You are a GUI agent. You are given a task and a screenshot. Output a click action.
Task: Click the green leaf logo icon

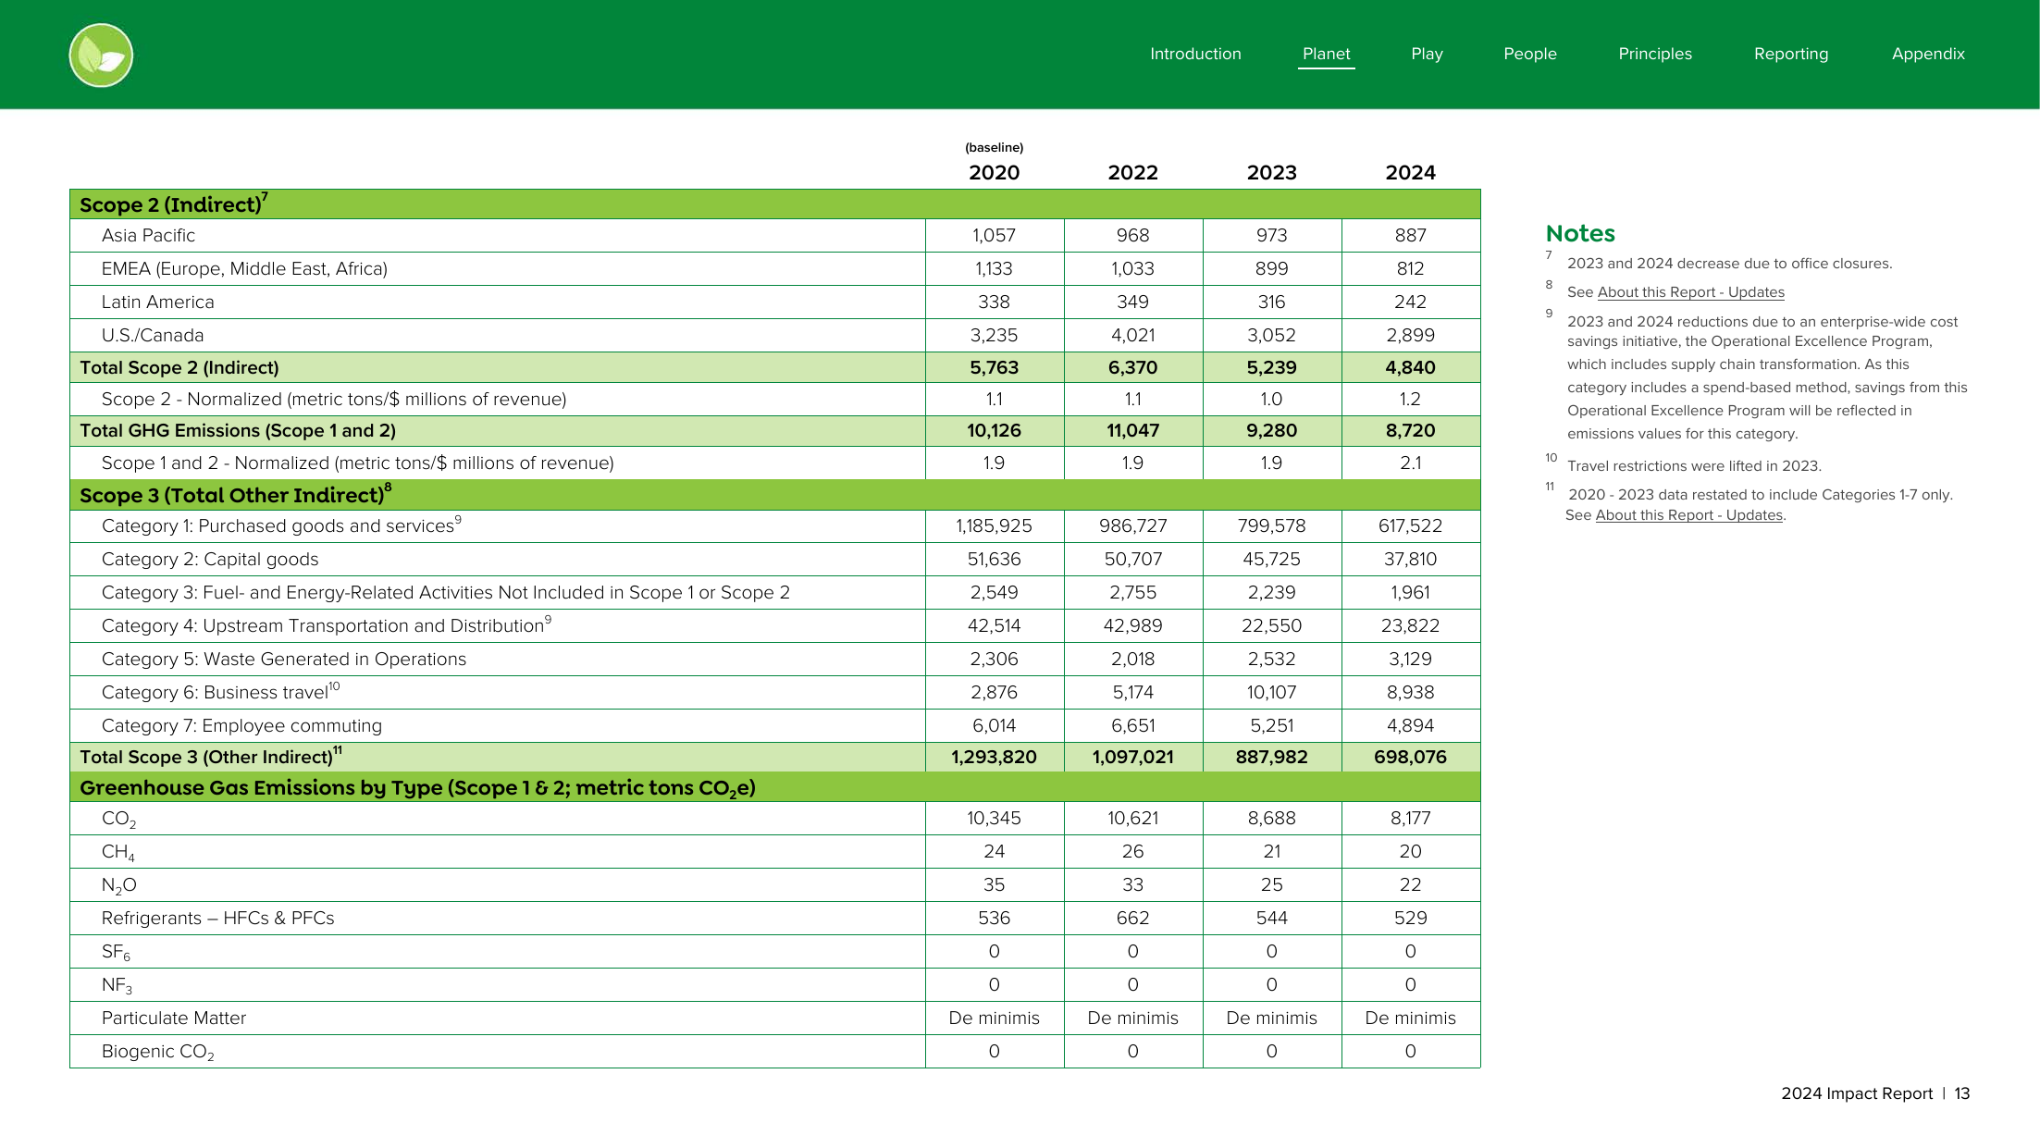click(101, 56)
